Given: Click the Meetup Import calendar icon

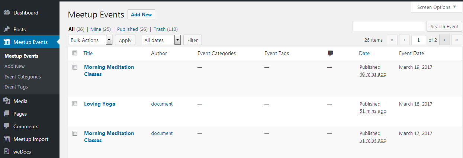Looking at the screenshot, I should [x=7, y=139].
